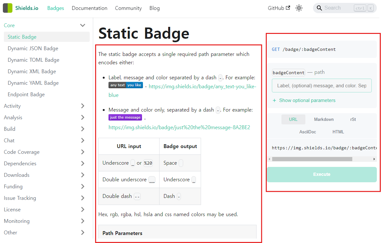Click the purple 'just the message' badge
381x243 pixels.
[125, 117]
